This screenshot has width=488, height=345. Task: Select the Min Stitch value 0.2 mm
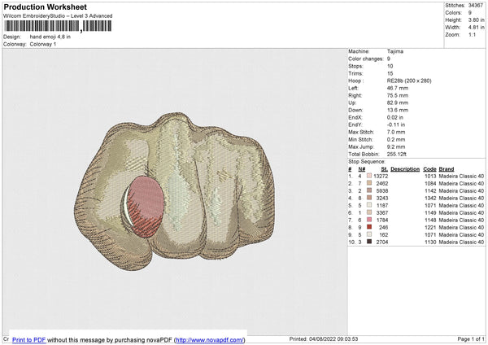click(x=396, y=139)
